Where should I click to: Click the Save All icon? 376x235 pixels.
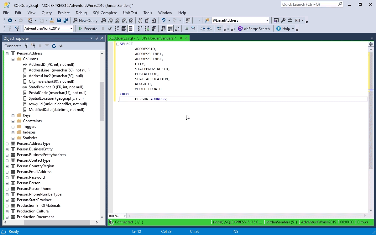point(66,20)
